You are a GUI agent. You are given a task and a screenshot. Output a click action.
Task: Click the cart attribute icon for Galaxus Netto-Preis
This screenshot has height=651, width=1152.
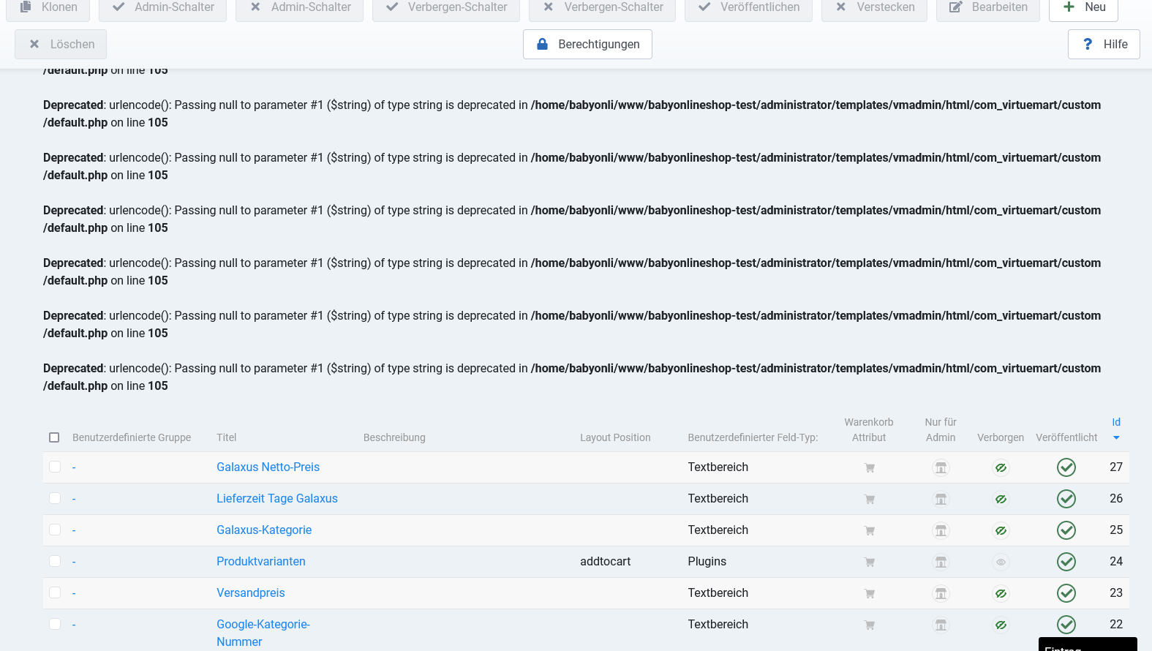pyautogui.click(x=869, y=467)
